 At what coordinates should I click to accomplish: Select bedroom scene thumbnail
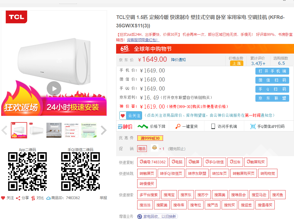click(54, 130)
